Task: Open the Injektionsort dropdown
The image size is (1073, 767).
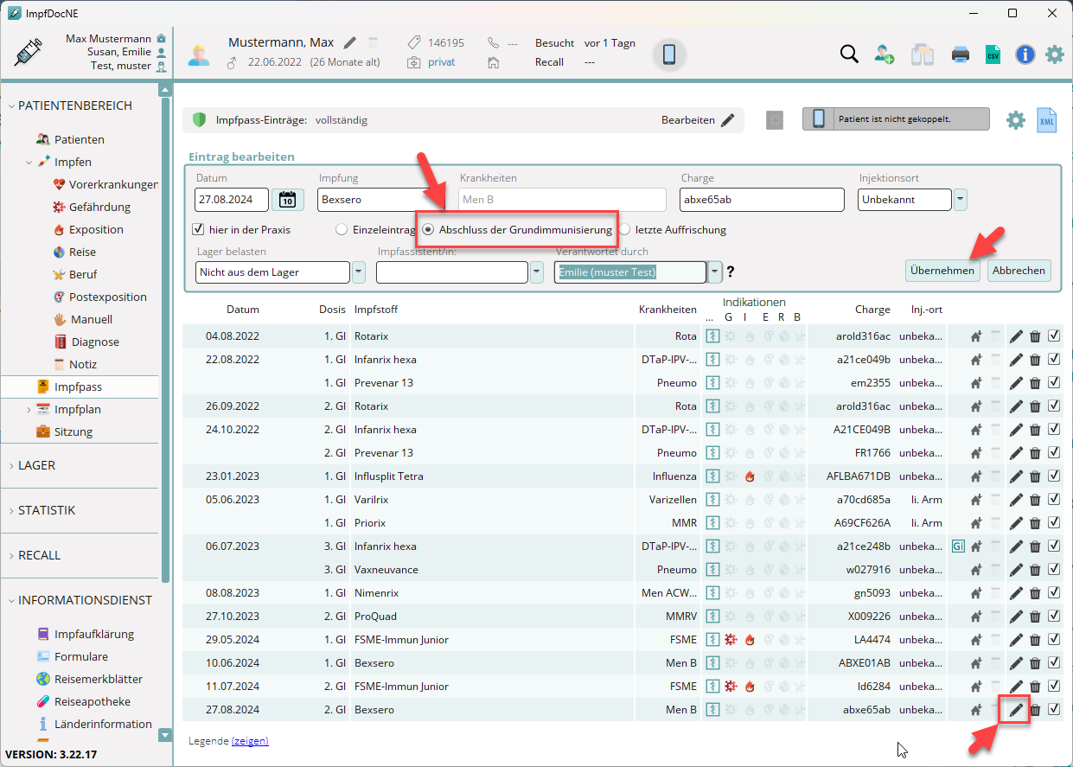Action: point(961,200)
